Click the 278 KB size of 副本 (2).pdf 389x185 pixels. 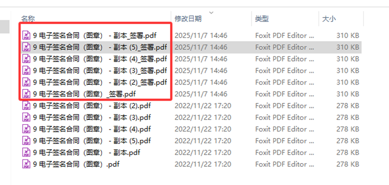coord(348,106)
